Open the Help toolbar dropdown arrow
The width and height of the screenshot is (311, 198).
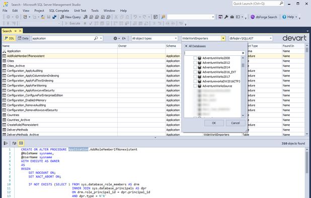[x=296, y=17]
